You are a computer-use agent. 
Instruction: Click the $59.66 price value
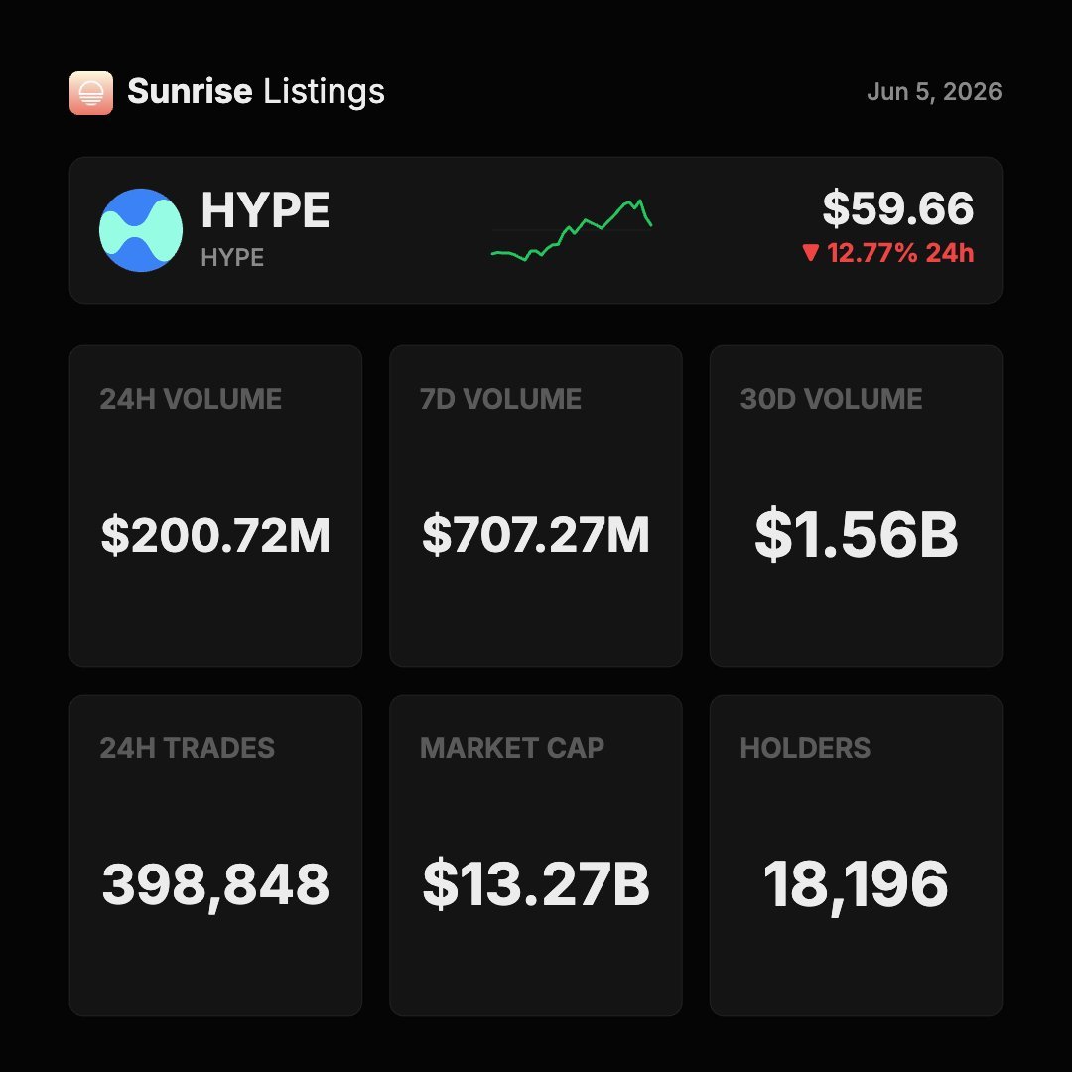pos(897,208)
